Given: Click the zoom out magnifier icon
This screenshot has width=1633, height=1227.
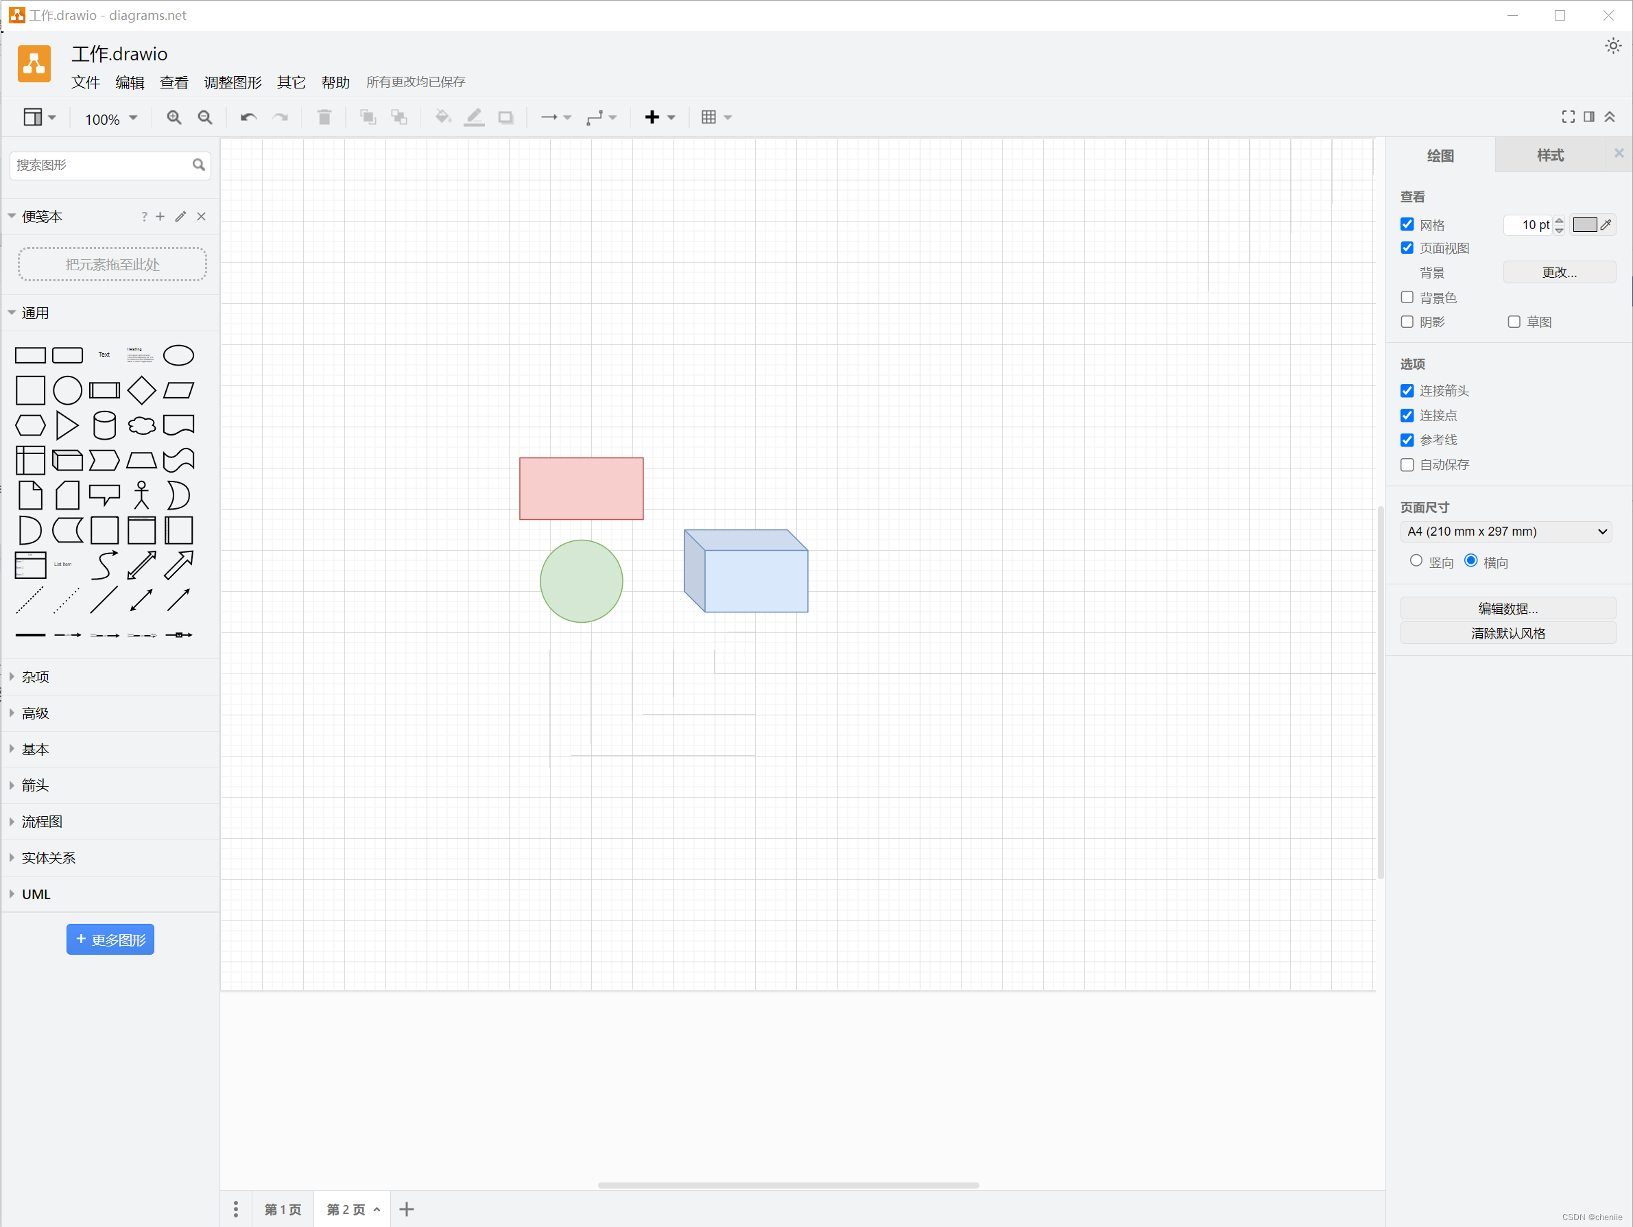Looking at the screenshot, I should (204, 117).
